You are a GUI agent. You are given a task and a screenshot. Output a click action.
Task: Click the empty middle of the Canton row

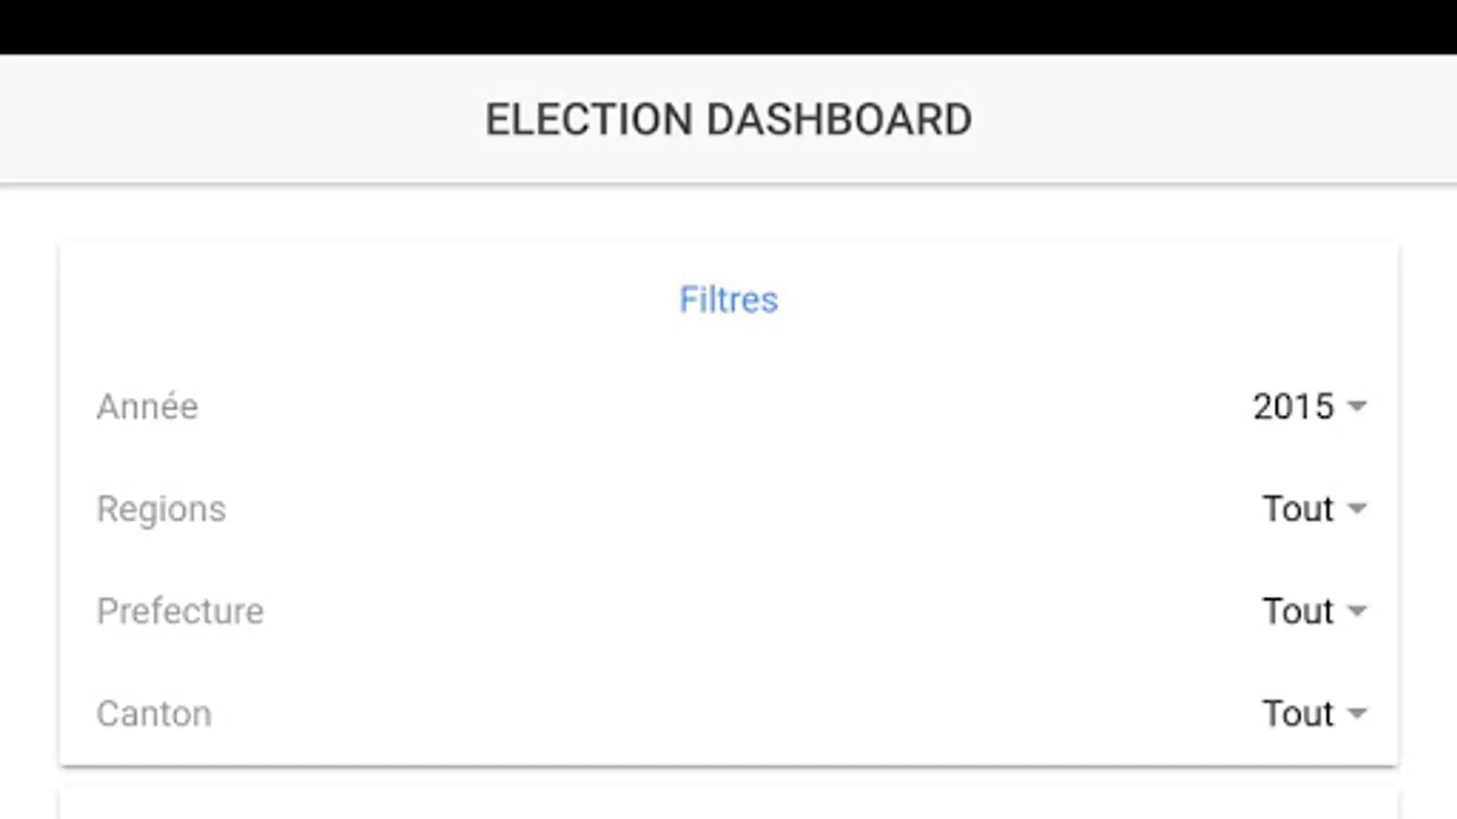[x=728, y=713]
